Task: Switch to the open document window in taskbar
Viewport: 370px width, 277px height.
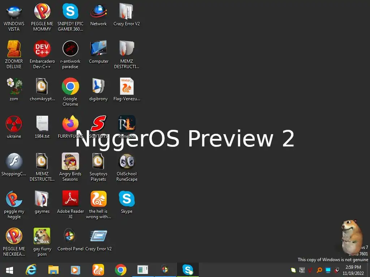Action: pos(143,270)
